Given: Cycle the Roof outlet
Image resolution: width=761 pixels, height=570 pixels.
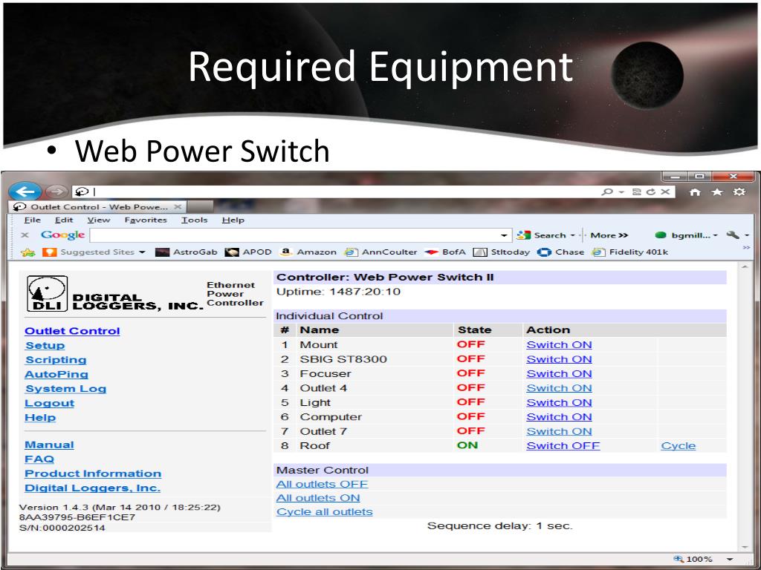Looking at the screenshot, I should (x=678, y=445).
